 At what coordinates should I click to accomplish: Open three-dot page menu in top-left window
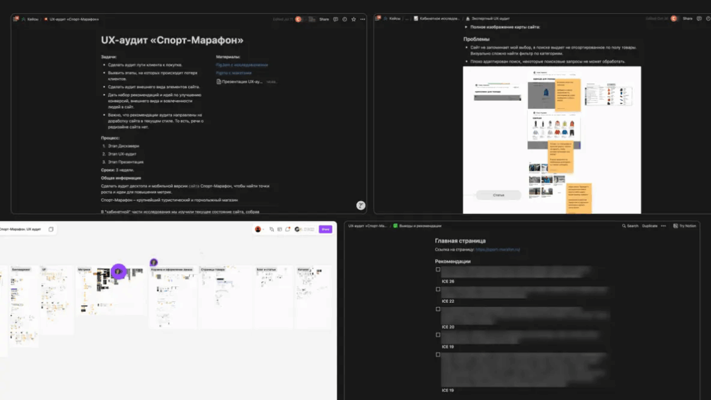point(363,19)
